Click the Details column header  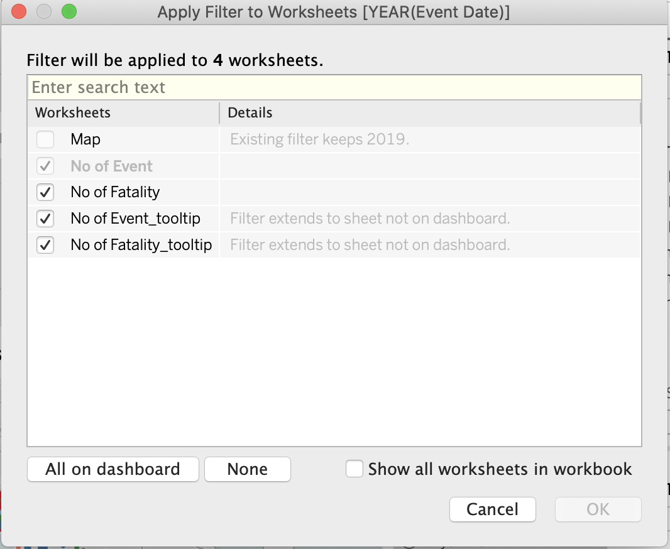pos(250,113)
